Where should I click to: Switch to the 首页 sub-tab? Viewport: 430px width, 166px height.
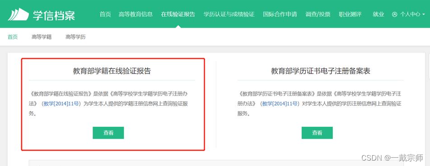point(13,37)
